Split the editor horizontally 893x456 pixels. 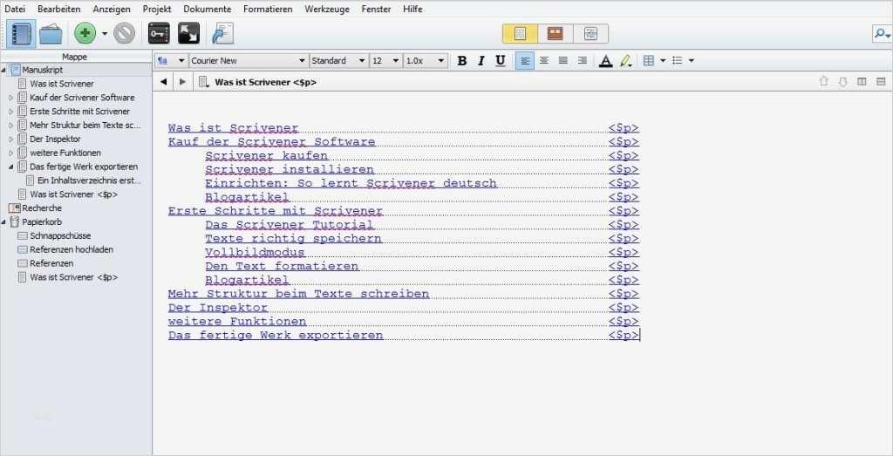[x=881, y=82]
